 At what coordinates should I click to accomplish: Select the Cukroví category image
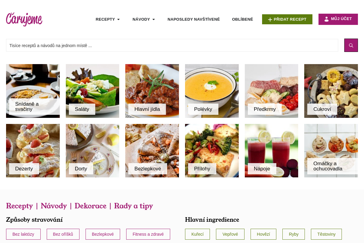pos(331,91)
